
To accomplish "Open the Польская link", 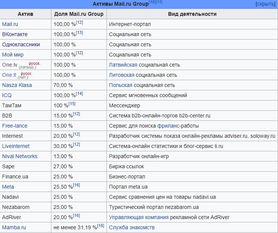I will coord(120,85).
